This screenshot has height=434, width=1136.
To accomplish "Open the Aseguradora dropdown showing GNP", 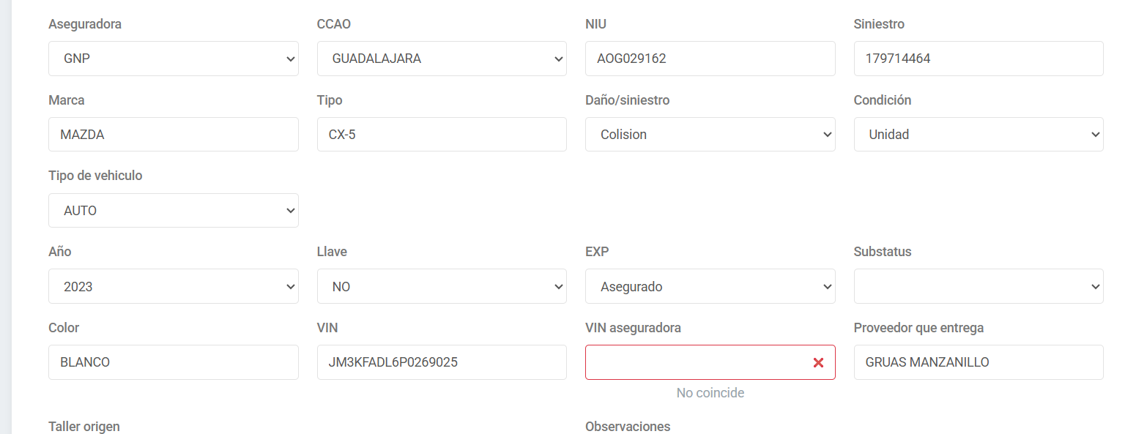I will click(x=174, y=59).
